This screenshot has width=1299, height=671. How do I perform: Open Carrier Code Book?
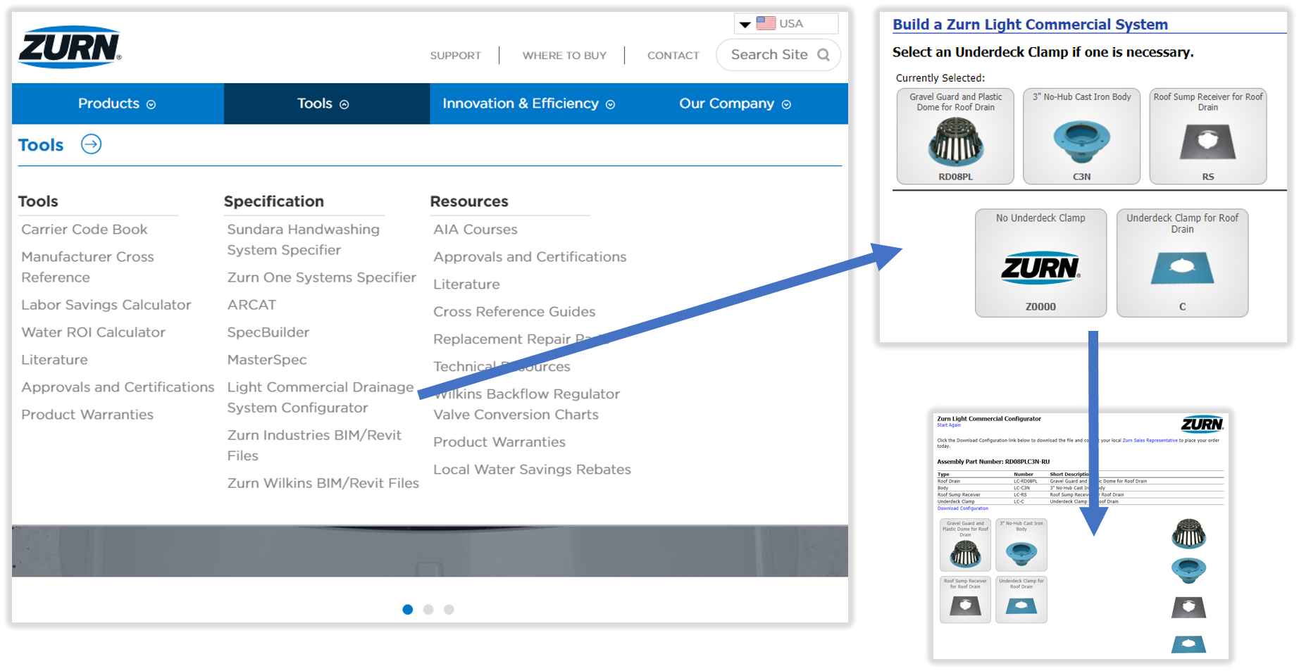[x=85, y=230]
